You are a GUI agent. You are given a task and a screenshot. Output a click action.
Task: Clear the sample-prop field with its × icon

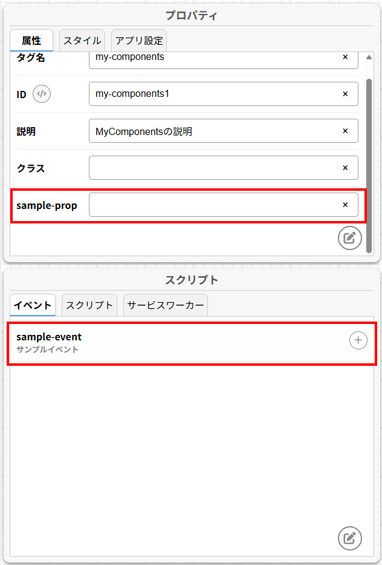[x=345, y=205]
